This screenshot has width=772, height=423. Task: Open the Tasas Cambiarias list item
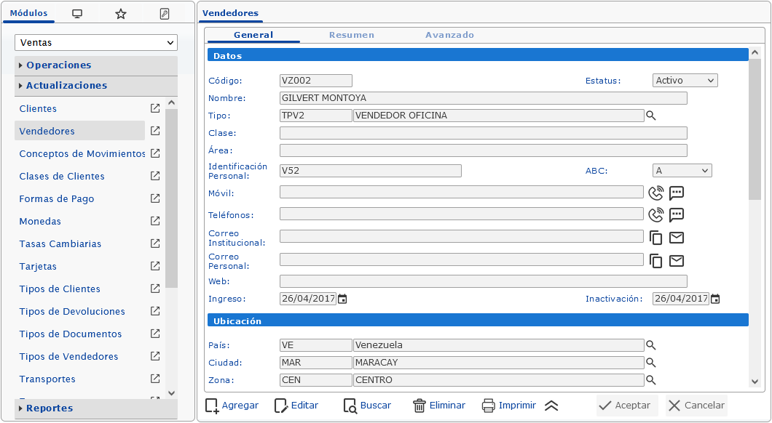click(x=60, y=243)
